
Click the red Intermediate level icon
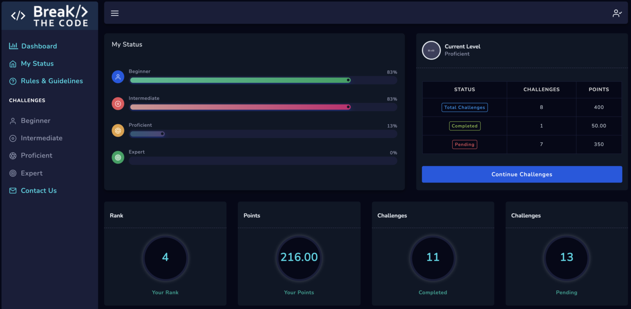118,104
